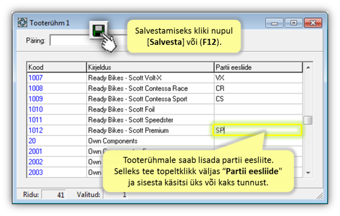Open product group code 2003

[x=36, y=172]
